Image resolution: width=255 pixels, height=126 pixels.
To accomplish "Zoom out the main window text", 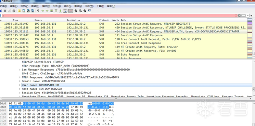I will coord(80,11).
